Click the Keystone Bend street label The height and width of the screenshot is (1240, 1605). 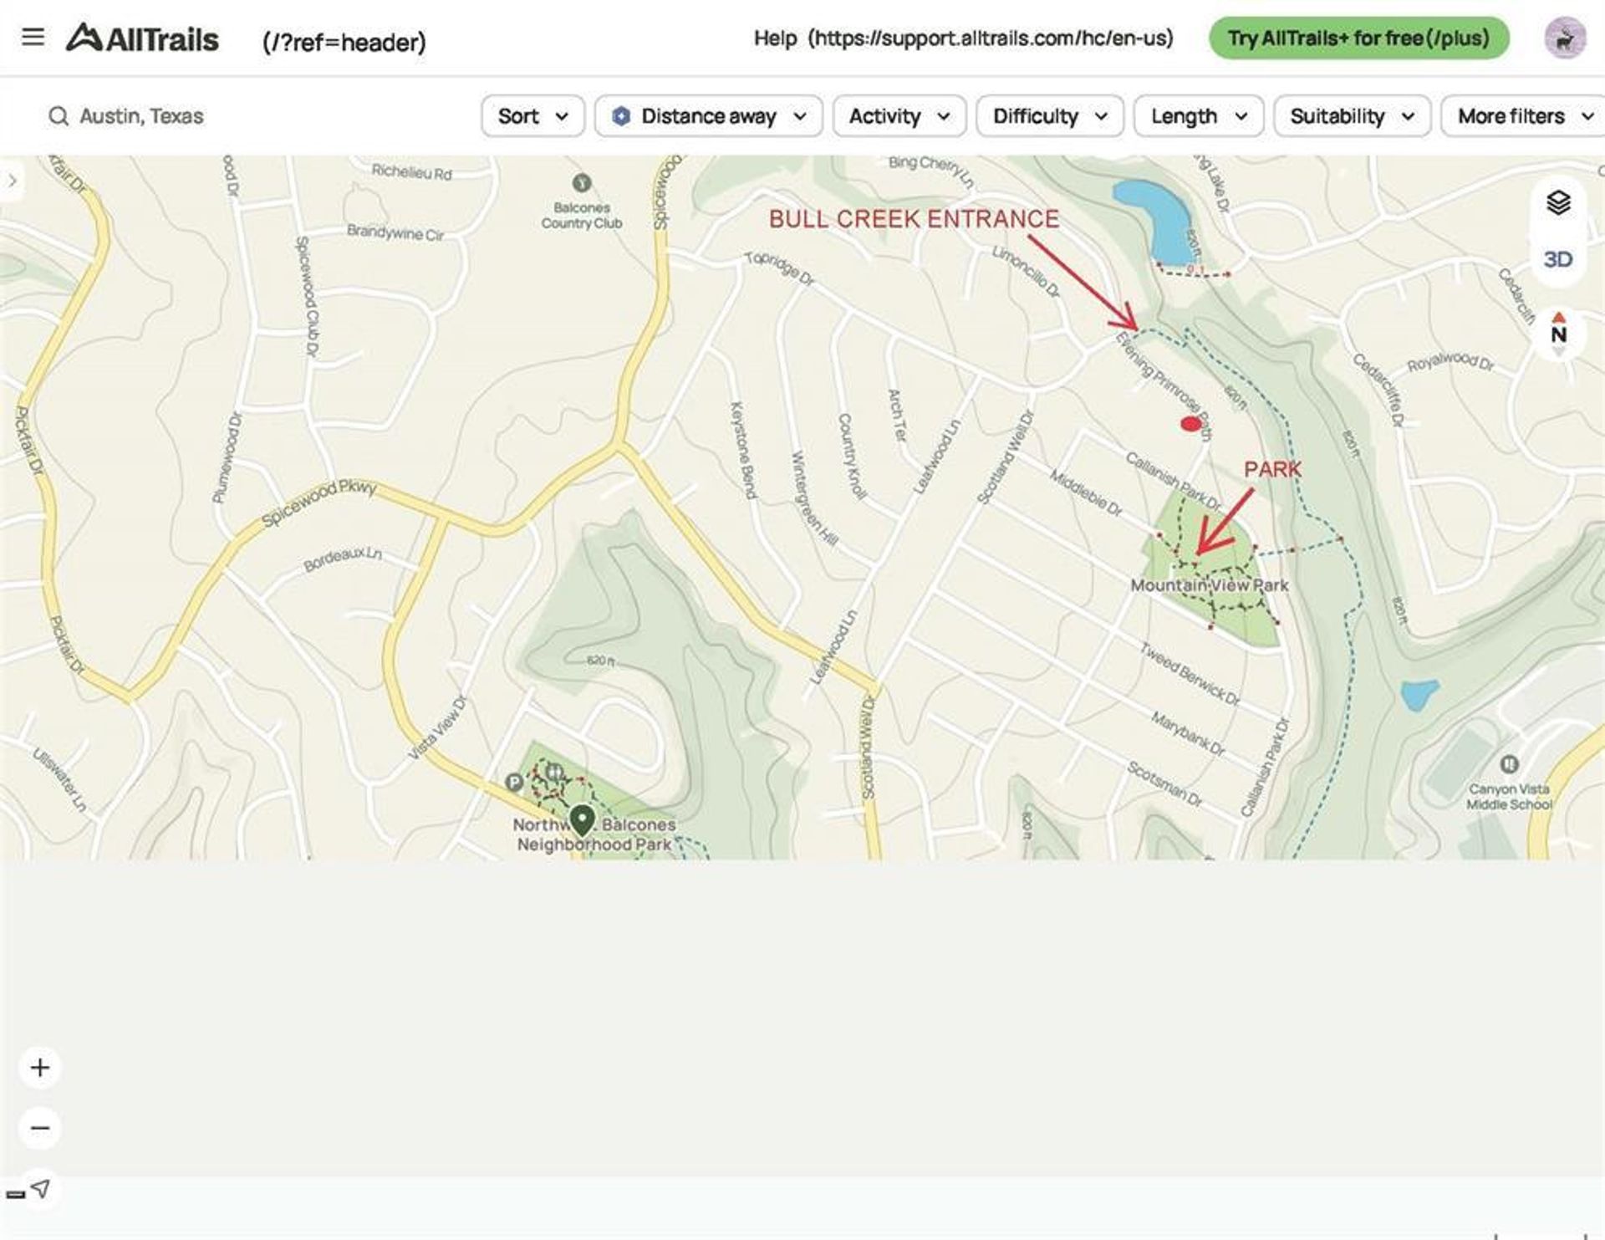coord(742,450)
